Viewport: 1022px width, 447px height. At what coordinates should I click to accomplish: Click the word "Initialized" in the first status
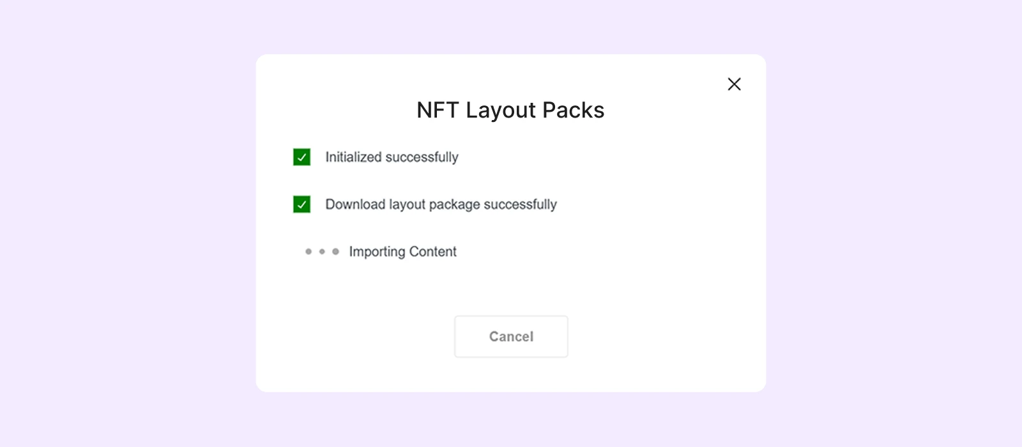[x=353, y=157]
